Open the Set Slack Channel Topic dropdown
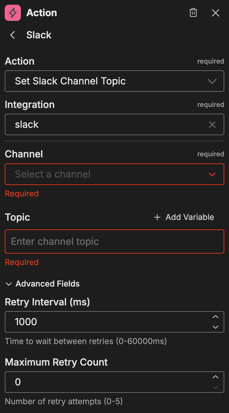Image resolution: width=229 pixels, height=413 pixels. tap(115, 81)
